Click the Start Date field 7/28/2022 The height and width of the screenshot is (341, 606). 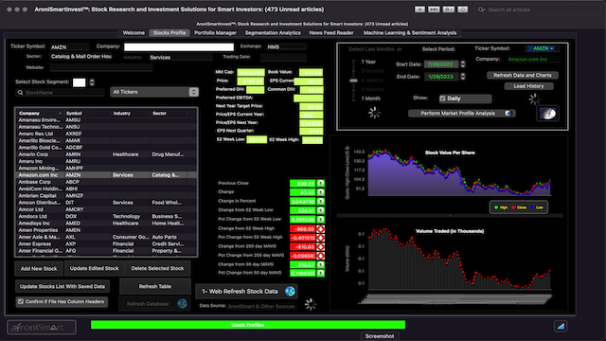(441, 64)
